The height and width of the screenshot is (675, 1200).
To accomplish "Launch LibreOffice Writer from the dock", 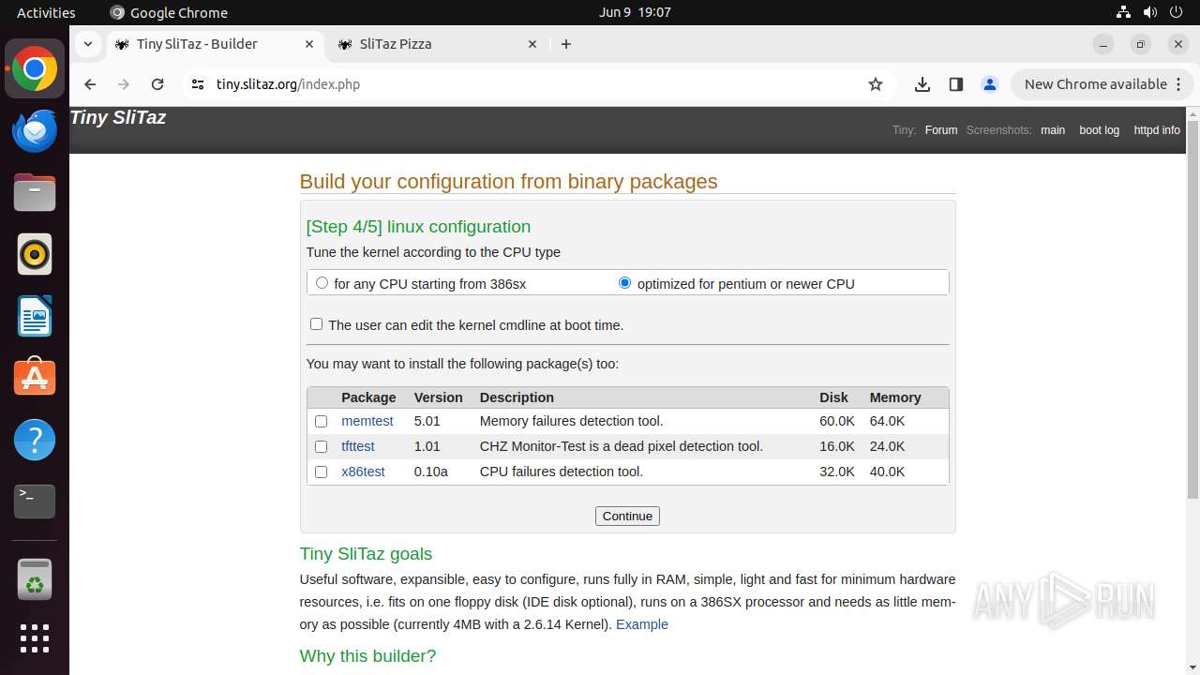I will 35,316.
